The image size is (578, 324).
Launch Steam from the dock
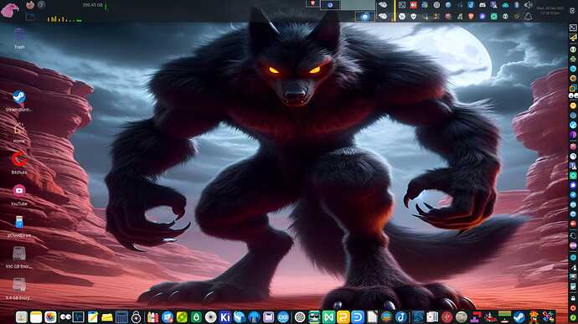[x=519, y=316]
